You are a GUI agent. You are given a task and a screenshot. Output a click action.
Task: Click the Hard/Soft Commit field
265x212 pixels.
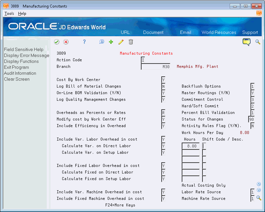(252, 106)
